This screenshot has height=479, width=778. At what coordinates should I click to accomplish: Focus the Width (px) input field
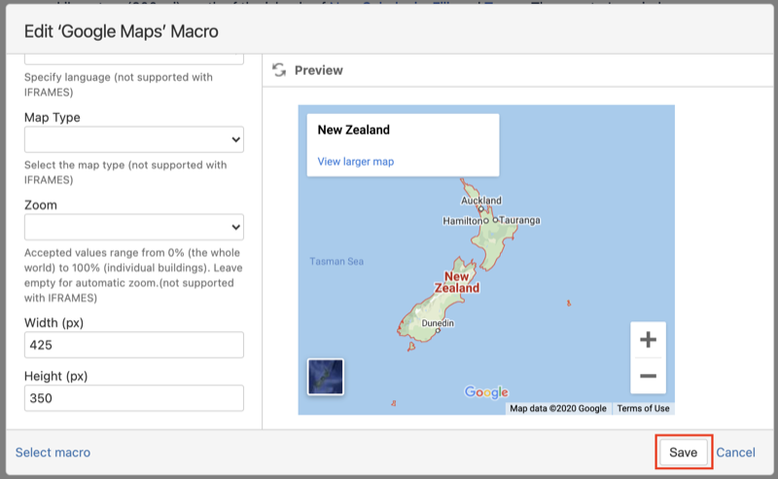[x=134, y=346]
